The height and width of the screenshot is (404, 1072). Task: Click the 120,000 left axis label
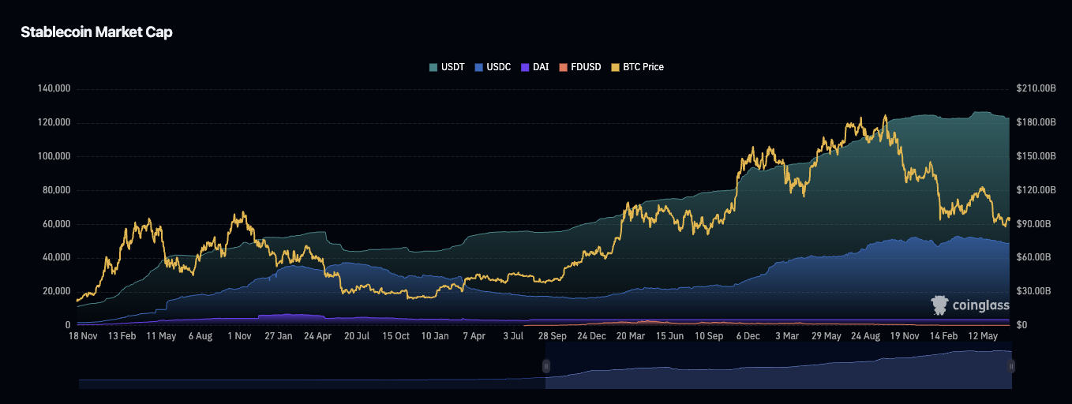(54, 122)
